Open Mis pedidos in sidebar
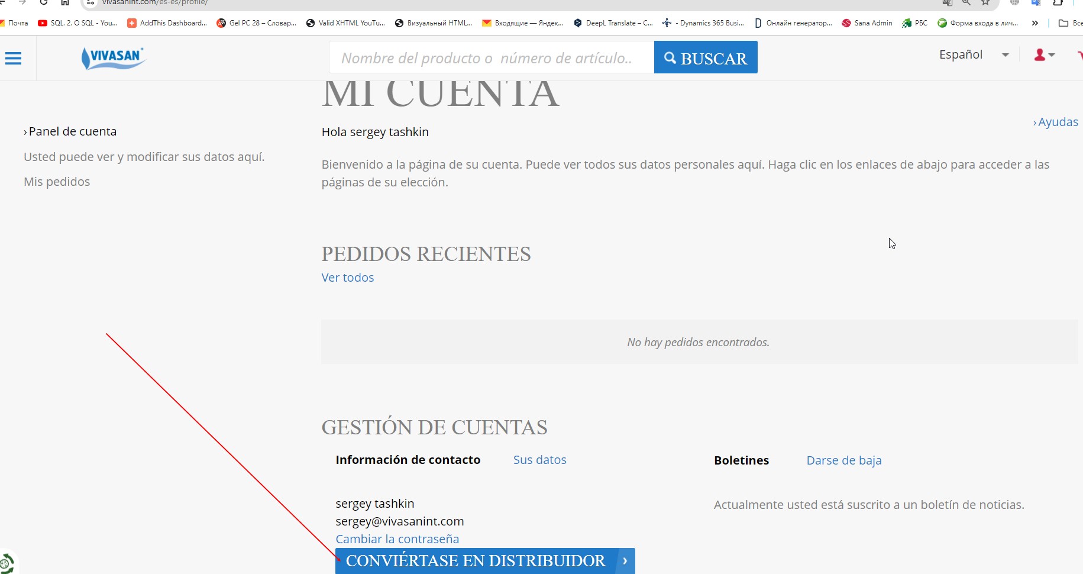 coord(57,182)
